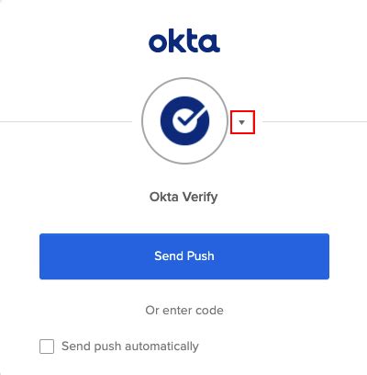Click the small gray triangle in red outline
Image resolution: width=367 pixels, height=375 pixels.
tap(242, 122)
